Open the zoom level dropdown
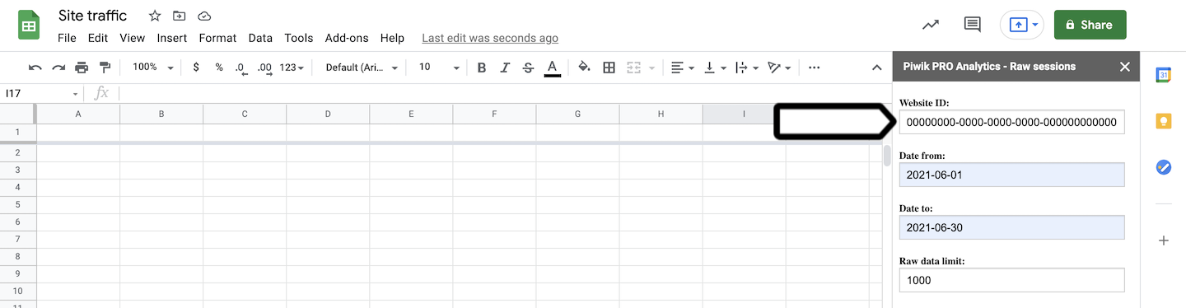The height and width of the screenshot is (308, 1186). (x=153, y=68)
